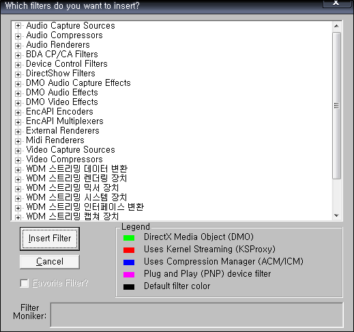This screenshot has width=354, height=332.
Task: Select the Video Compressors label
Action: [x=64, y=159]
